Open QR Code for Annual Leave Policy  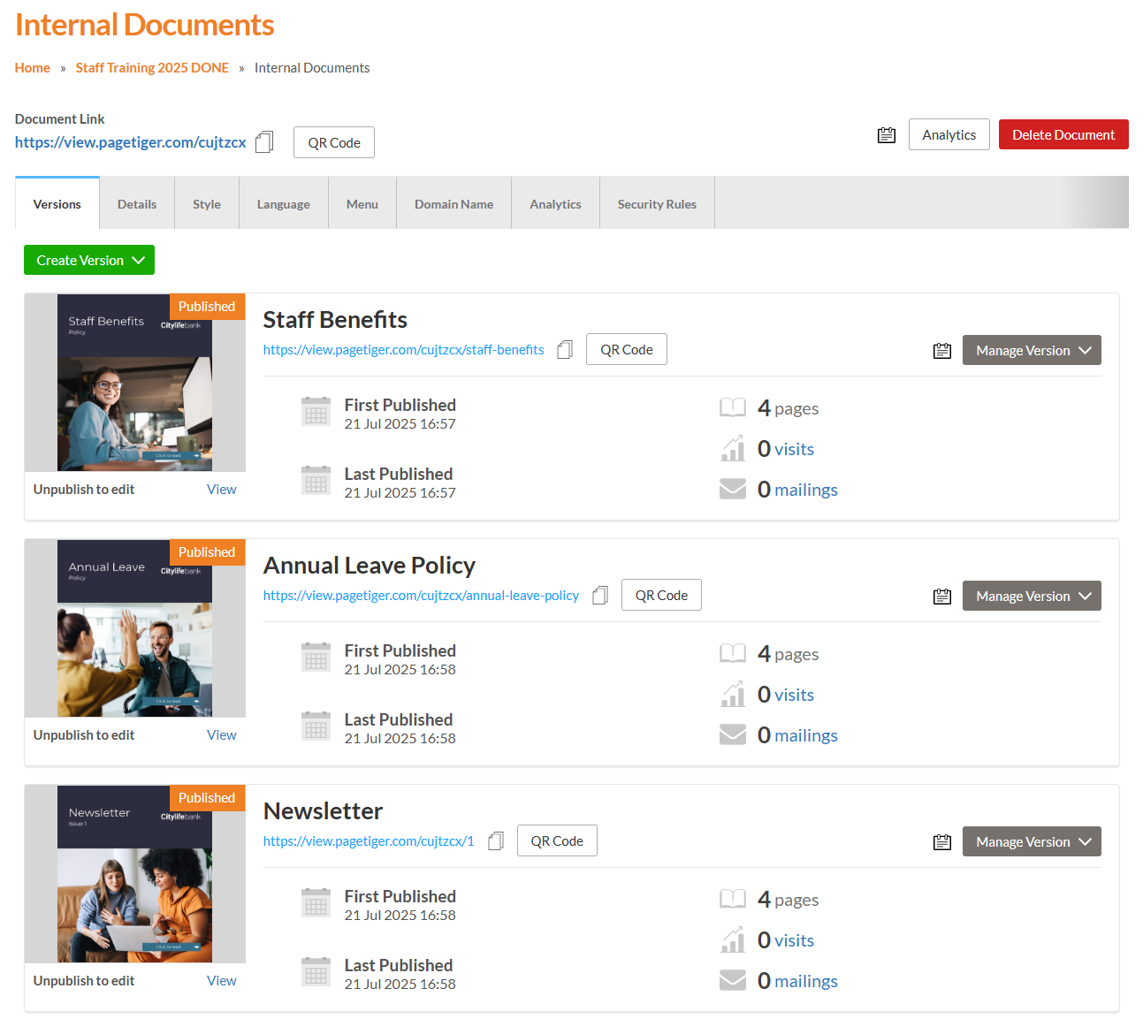660,596
